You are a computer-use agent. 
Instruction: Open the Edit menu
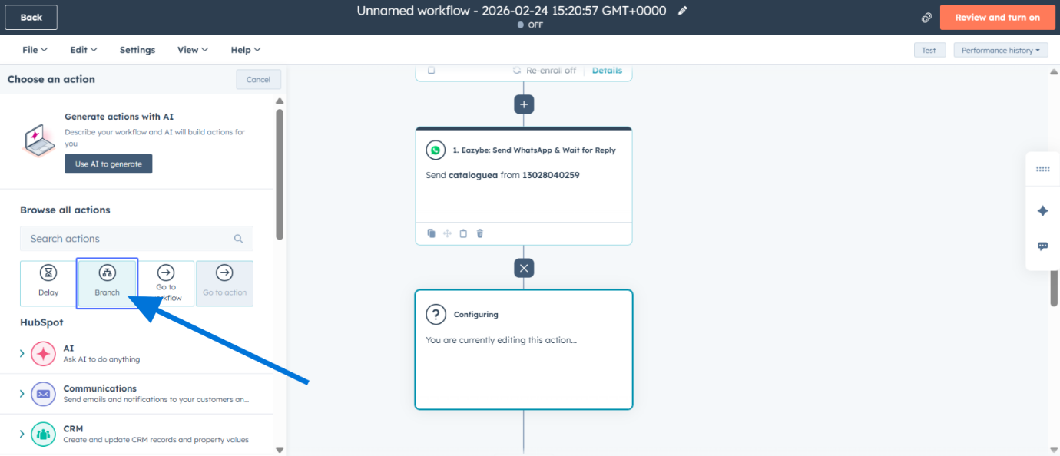(83, 50)
